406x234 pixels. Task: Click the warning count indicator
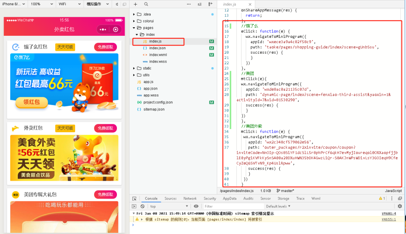382,199
